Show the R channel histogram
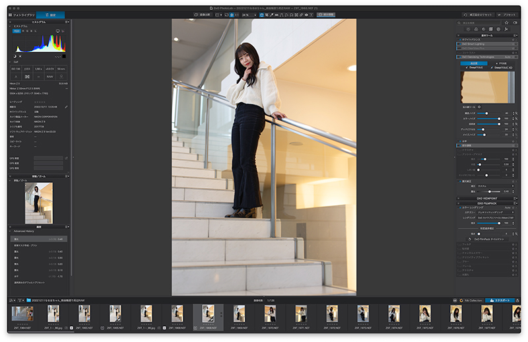The image size is (528, 342). pyautogui.click(x=23, y=31)
